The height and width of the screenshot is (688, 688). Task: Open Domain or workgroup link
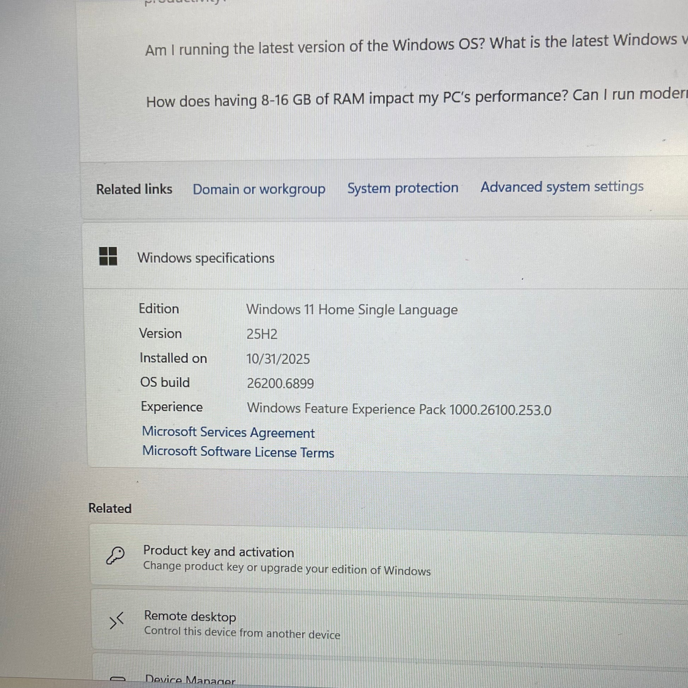(259, 189)
